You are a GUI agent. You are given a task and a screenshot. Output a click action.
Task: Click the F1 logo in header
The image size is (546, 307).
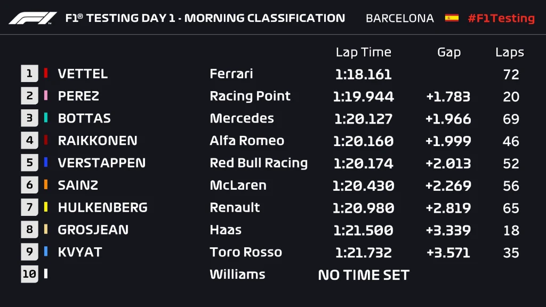coord(33,18)
